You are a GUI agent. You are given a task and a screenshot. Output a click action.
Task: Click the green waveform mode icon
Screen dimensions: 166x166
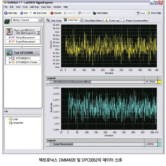click(7, 22)
